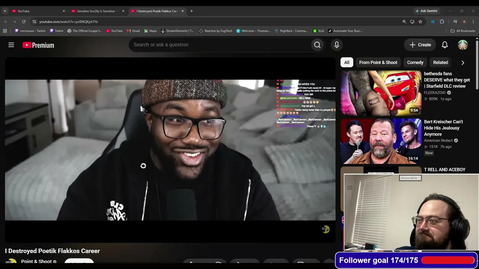The image size is (479, 269).
Task: Close the first YouTube tab
Action: (x=64, y=11)
